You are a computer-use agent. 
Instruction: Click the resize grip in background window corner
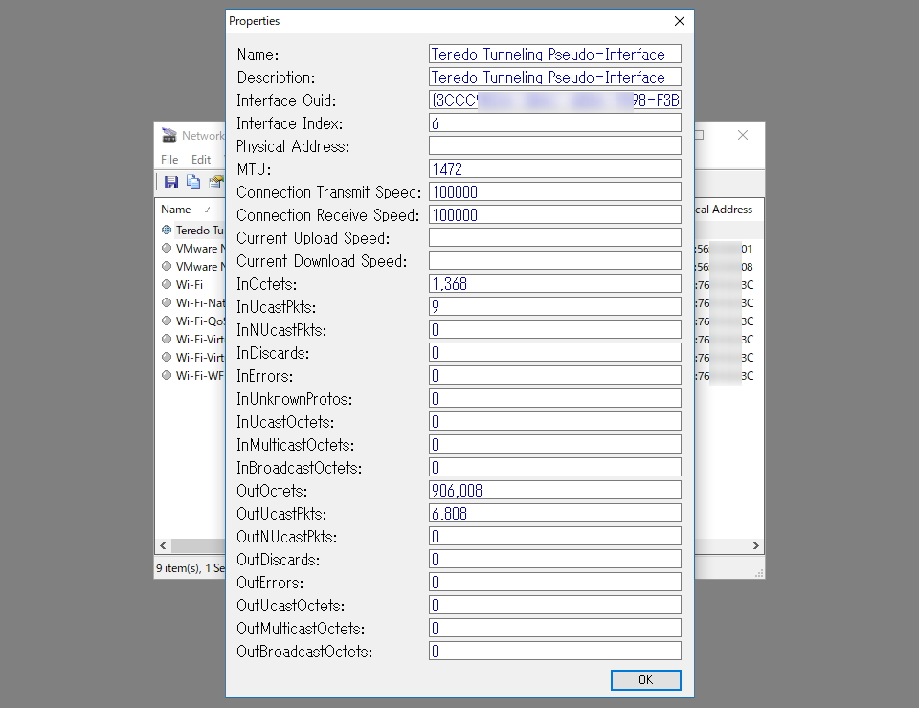click(758, 573)
